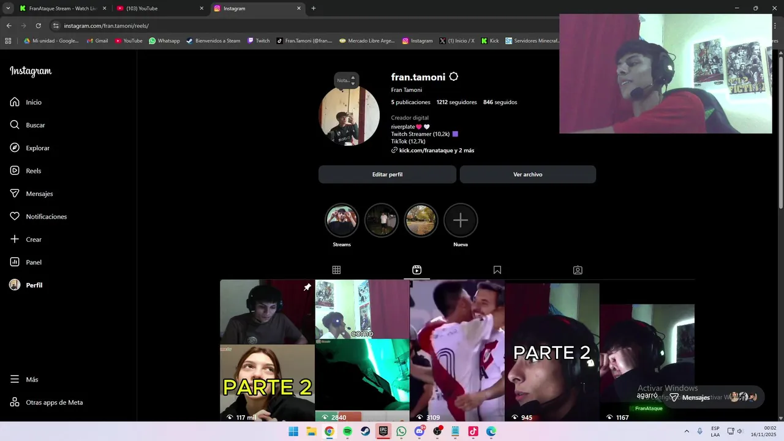Select the Reels profile tab
Screen dimensions: 784x441
(417, 270)
